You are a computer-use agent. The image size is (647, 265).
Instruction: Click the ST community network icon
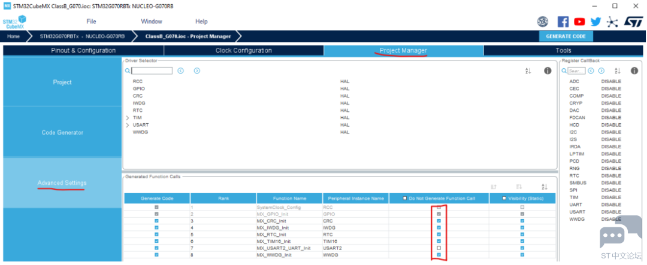pyautogui.click(x=612, y=22)
